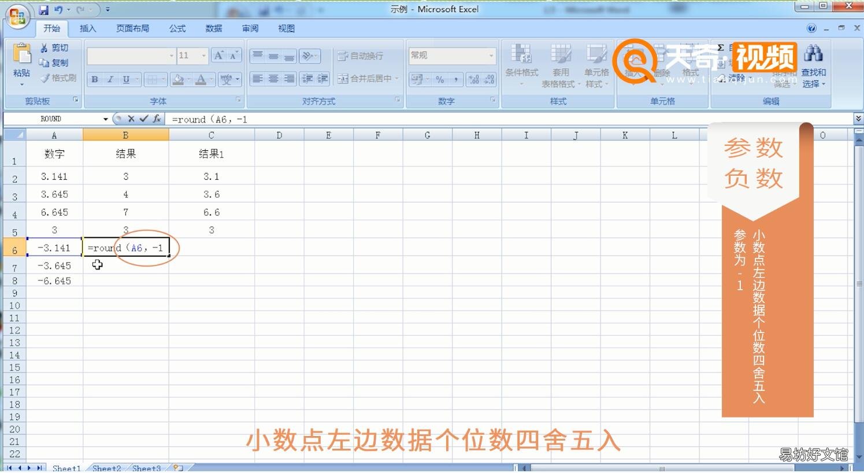Open Excel Help question mark
The image size is (864, 473).
[x=811, y=28]
